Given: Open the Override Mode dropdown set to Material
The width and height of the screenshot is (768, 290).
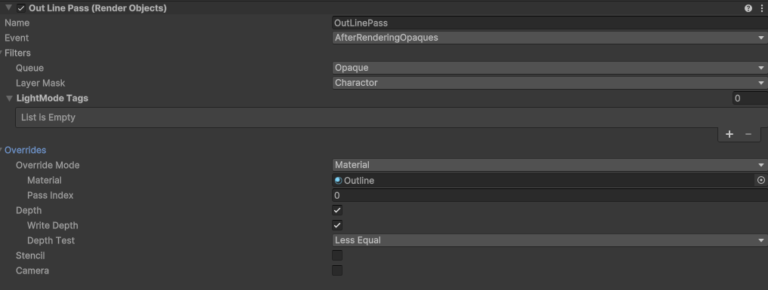Looking at the screenshot, I should coord(549,165).
